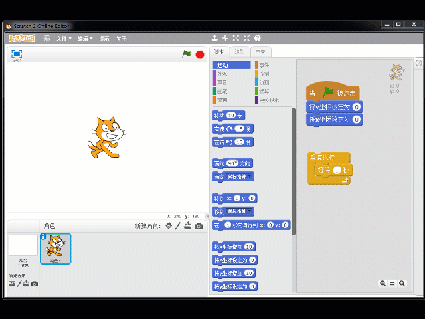Select the delete scissors tool

[225, 39]
